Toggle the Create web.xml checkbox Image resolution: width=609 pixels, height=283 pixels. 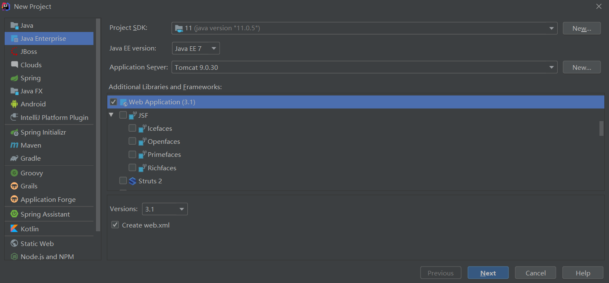(115, 225)
